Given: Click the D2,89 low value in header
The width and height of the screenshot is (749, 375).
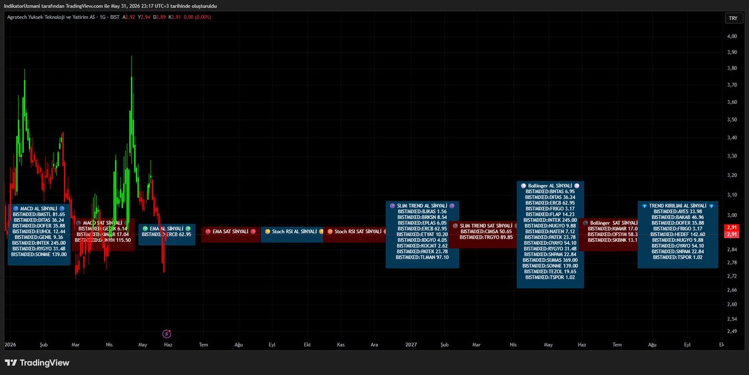Looking at the screenshot, I should (x=159, y=17).
